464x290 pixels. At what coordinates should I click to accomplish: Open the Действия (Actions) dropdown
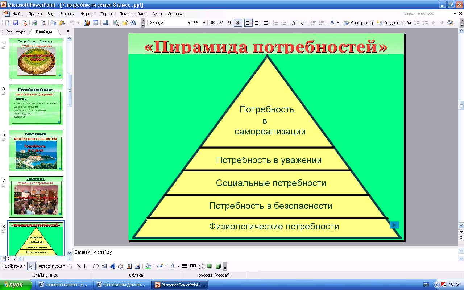tap(15, 266)
